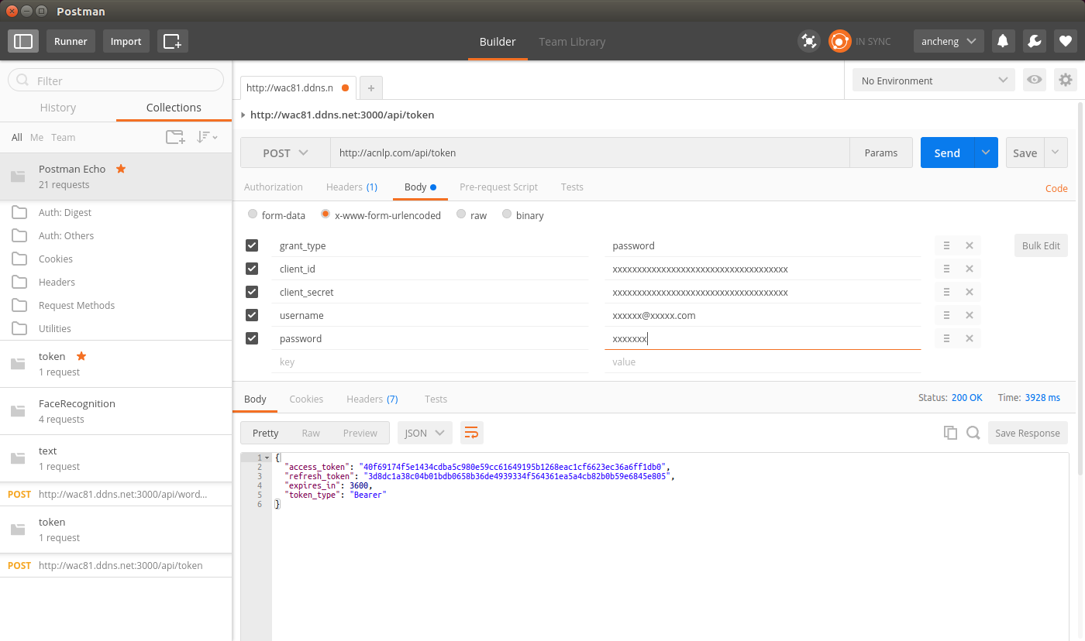Image resolution: width=1085 pixels, height=641 pixels.
Task: Click the heart icon
Action: pos(1066,41)
